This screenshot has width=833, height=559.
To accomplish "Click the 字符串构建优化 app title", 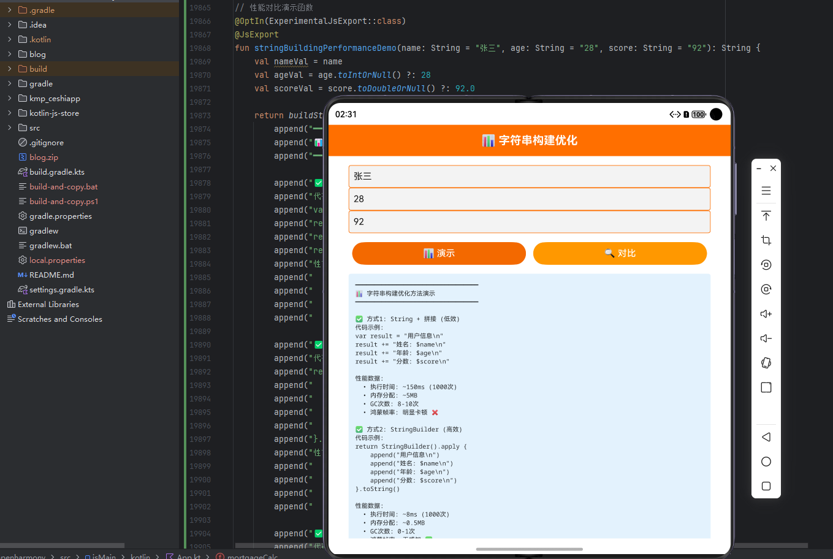I will 538,140.
